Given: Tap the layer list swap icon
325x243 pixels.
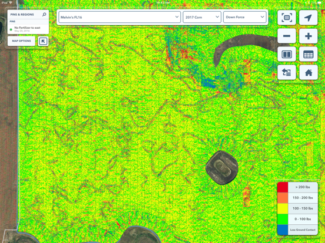Looking at the screenshot, I should click(x=287, y=72).
